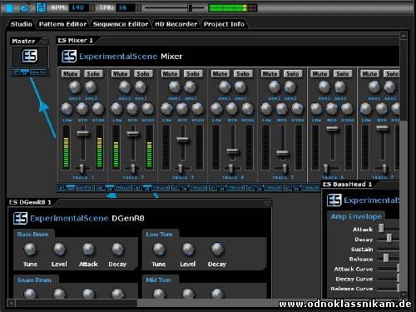Mute mixer track 7
Image resolution: width=416 pixels, height=312 pixels.
(369, 74)
